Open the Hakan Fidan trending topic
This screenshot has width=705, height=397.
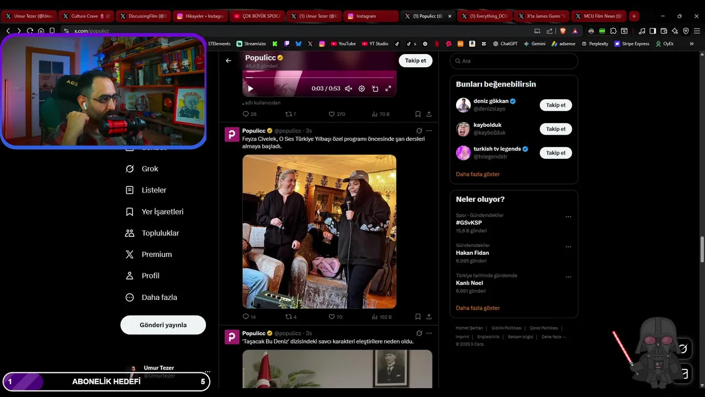tap(473, 253)
